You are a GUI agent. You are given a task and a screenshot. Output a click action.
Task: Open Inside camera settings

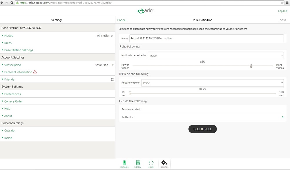[57, 138]
